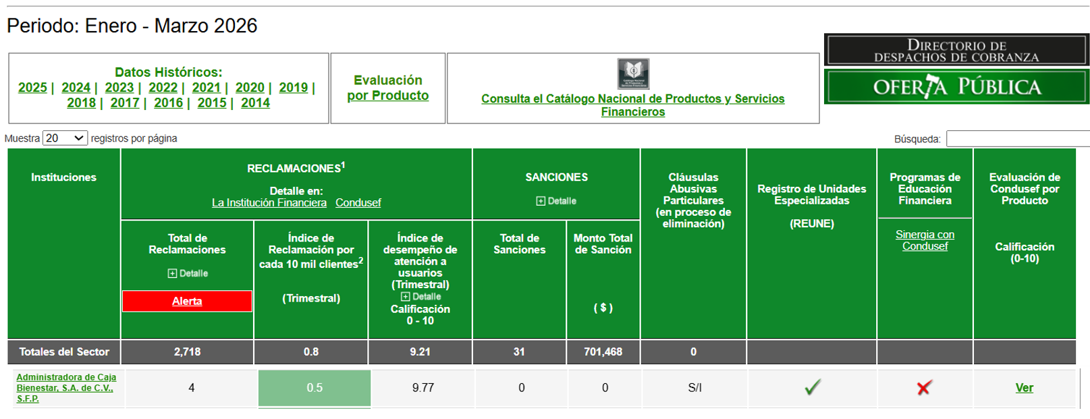Click the Búsqueda search field
1090x419 pixels.
[1018, 139]
